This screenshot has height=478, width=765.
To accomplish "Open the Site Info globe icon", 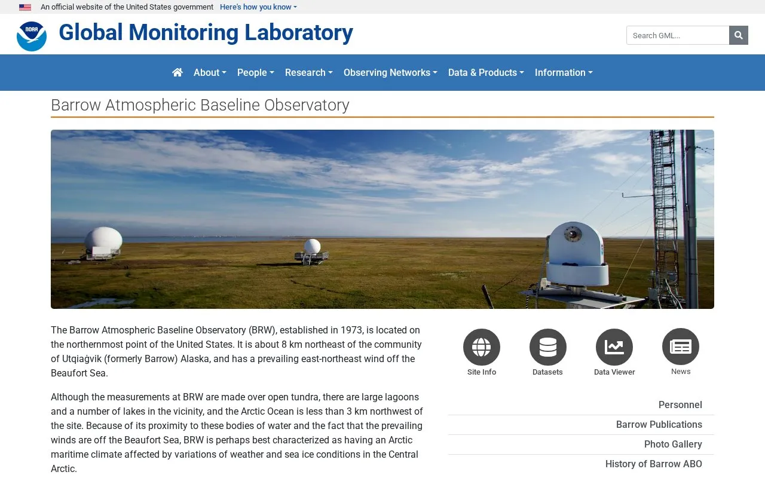I will tap(482, 347).
